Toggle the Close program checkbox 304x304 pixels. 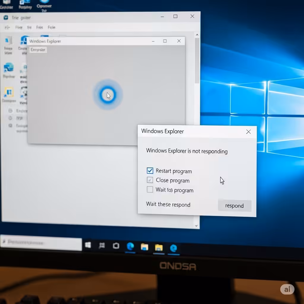tap(150, 180)
